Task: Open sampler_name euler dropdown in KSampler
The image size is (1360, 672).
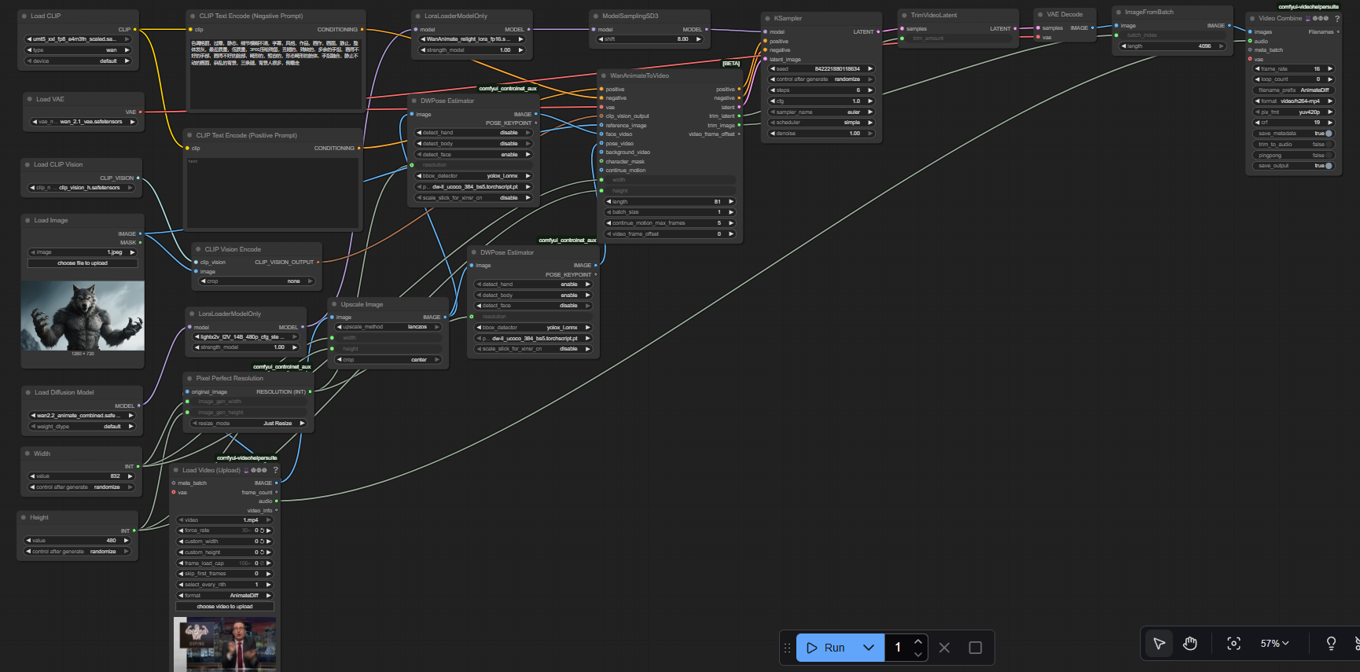Action: point(822,112)
